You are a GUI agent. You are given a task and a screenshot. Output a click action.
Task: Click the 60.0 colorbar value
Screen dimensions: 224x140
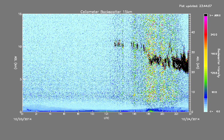[214, 92]
